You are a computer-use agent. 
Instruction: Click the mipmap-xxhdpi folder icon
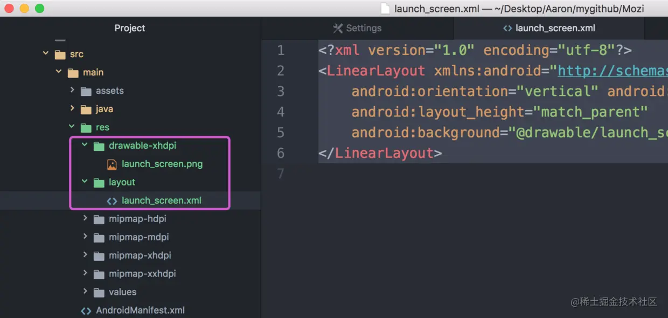tap(99, 274)
